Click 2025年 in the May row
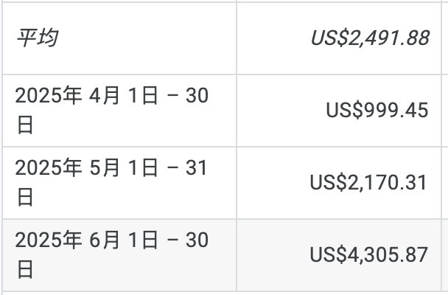 pyautogui.click(x=48, y=168)
